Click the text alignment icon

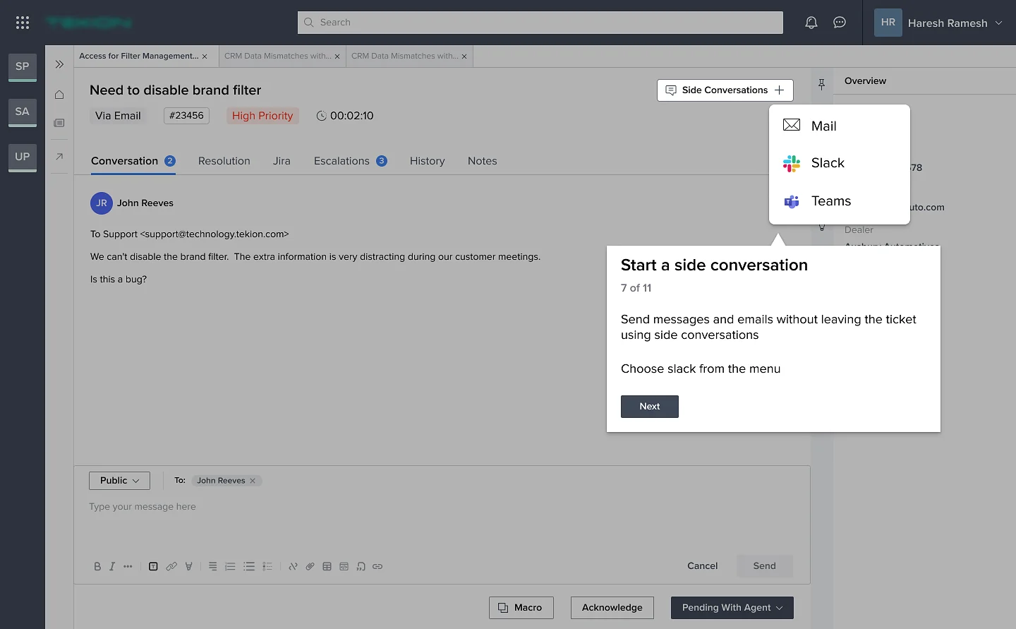pyautogui.click(x=212, y=566)
